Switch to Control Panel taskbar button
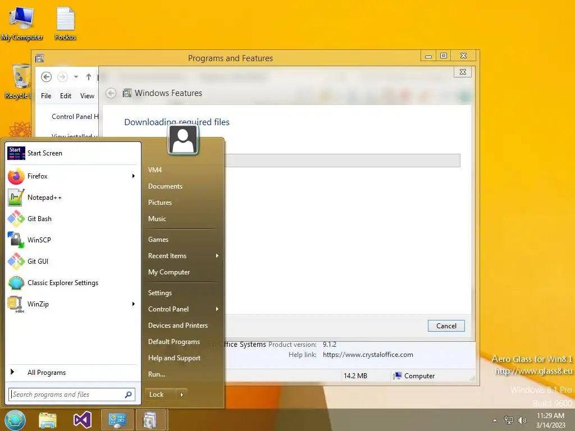 [117, 420]
